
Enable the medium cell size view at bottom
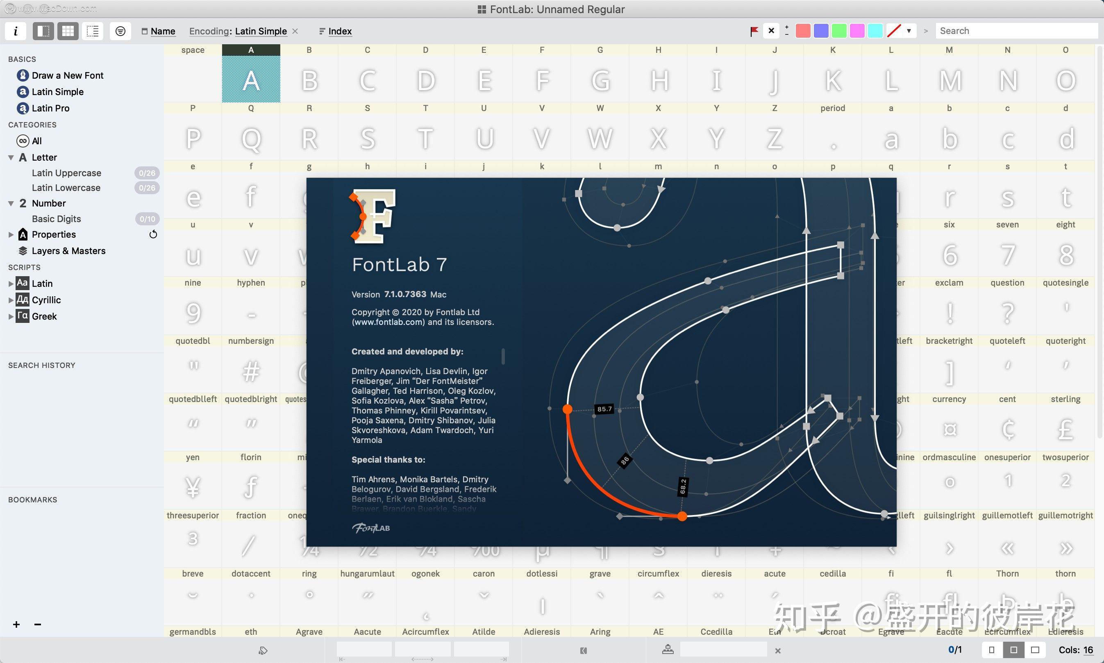[x=1013, y=650]
